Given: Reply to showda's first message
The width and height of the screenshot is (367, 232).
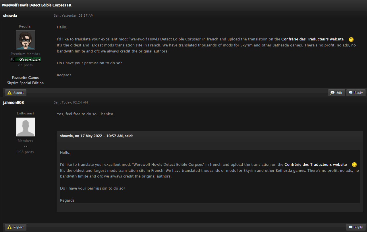Looking at the screenshot, I should [356, 93].
